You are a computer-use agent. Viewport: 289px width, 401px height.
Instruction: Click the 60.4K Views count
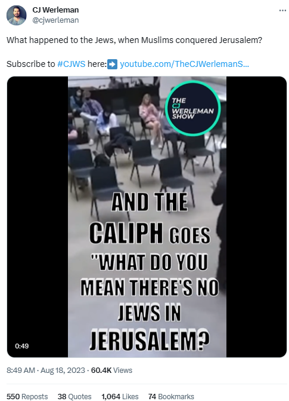click(x=111, y=371)
